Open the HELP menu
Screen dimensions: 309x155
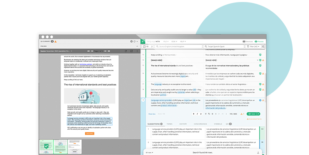[x=183, y=41]
